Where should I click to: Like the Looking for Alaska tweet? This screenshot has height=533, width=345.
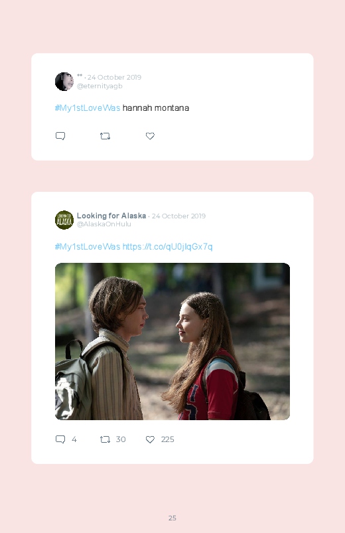pos(150,439)
